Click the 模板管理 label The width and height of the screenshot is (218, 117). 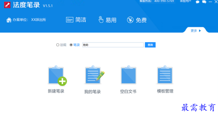[x=165, y=91]
